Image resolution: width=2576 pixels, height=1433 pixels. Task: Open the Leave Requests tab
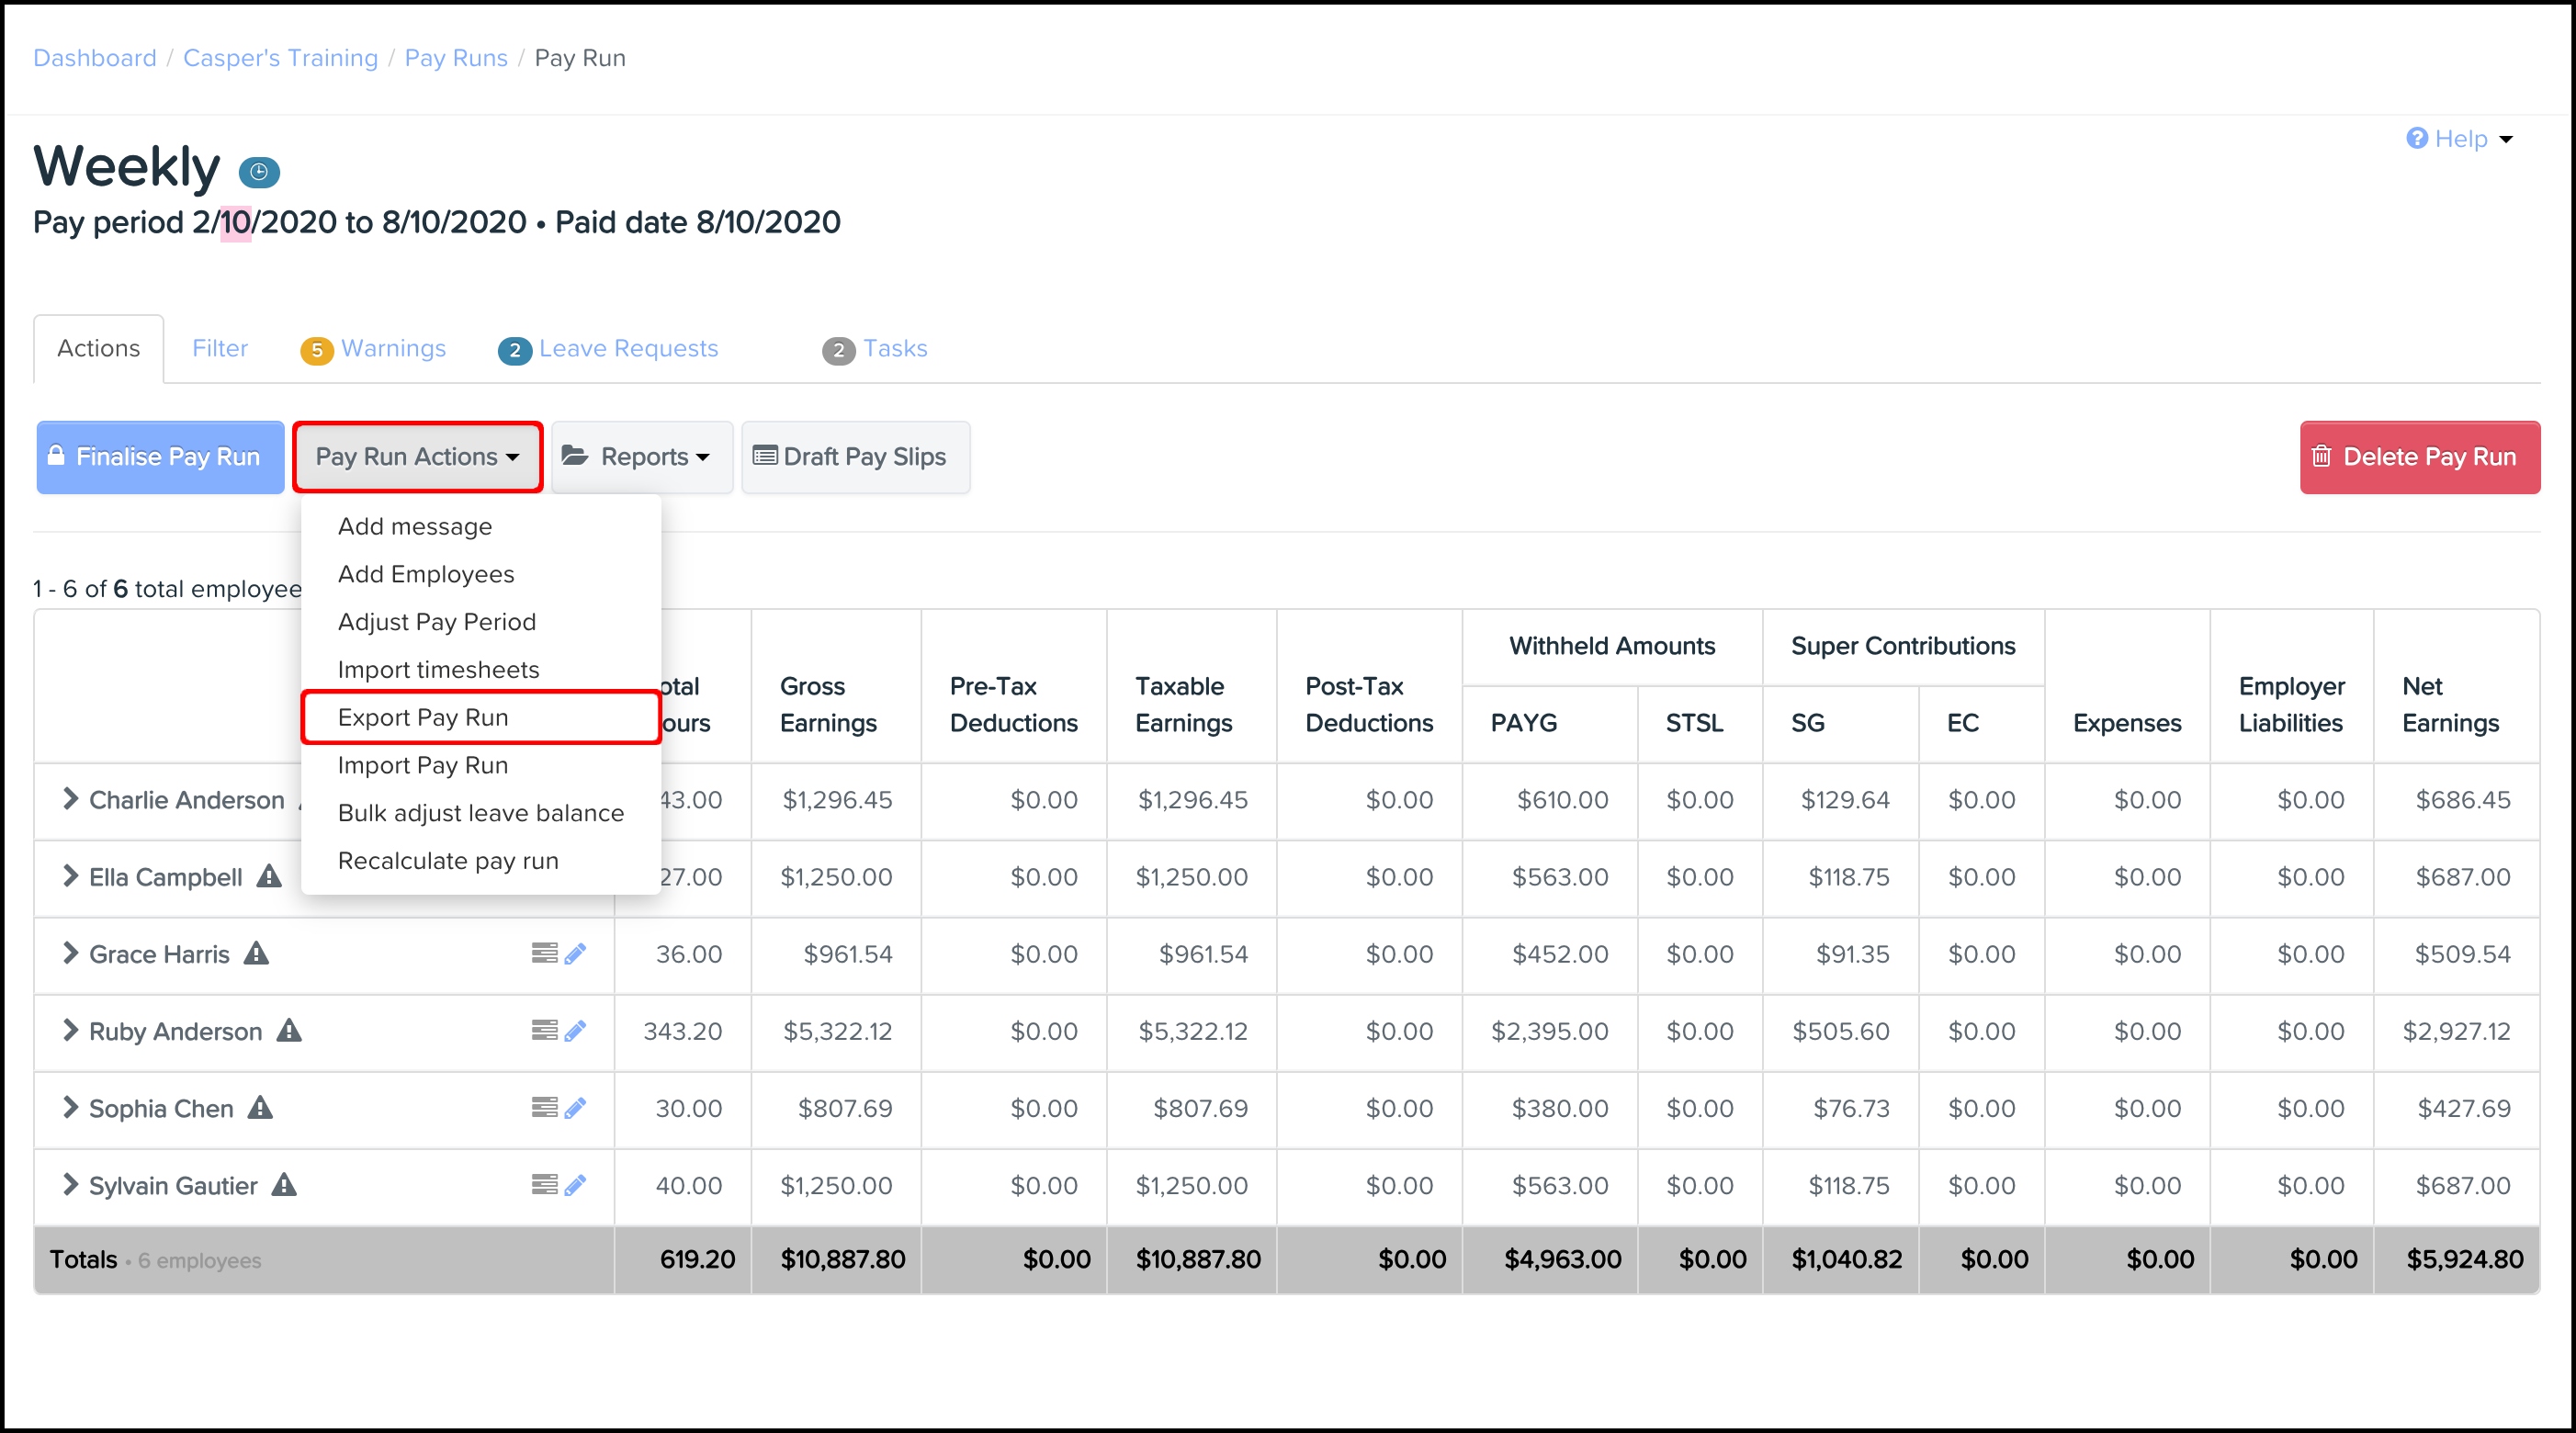[x=627, y=348]
